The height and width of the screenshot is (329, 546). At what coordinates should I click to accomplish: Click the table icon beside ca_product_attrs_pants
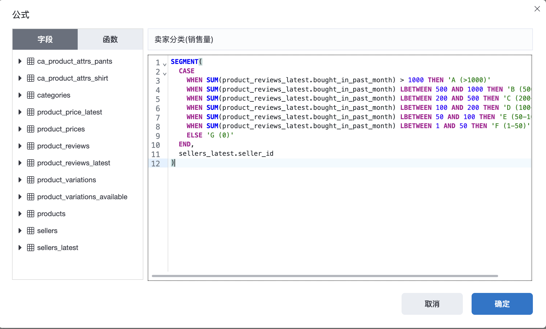point(31,61)
